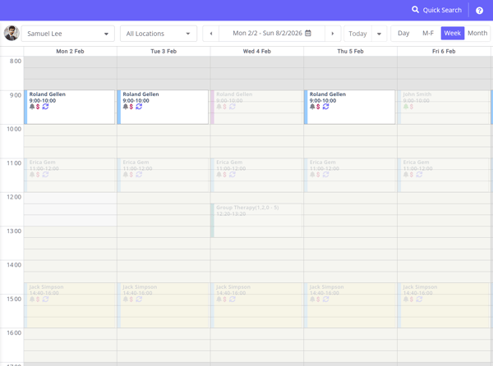Click bell icon on Monday Roland Gellen appointment
This screenshot has height=366, width=493.
click(x=32, y=107)
